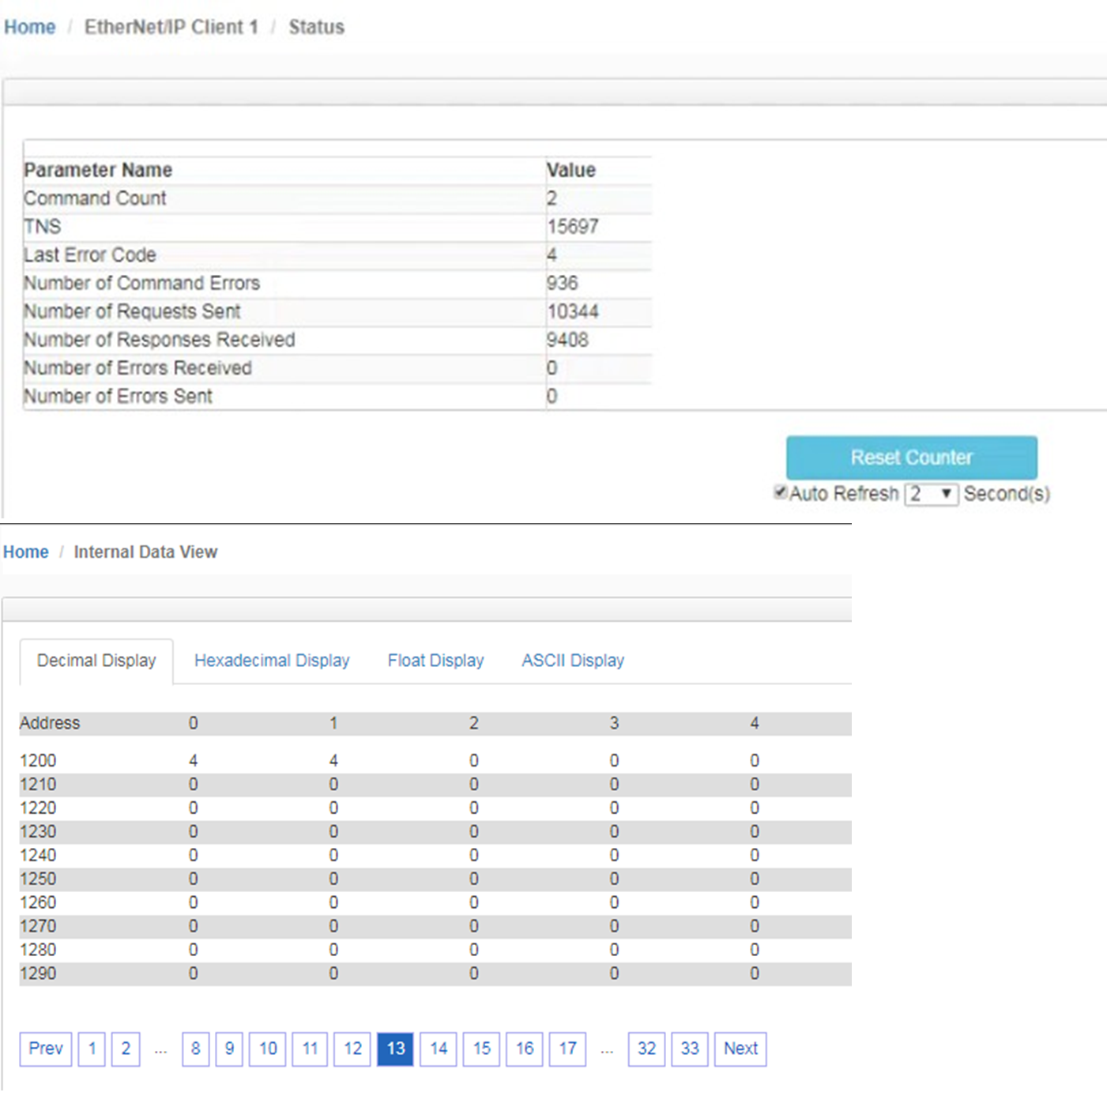The height and width of the screenshot is (1096, 1107).
Task: Click the Reset Counter button
Action: (x=911, y=458)
